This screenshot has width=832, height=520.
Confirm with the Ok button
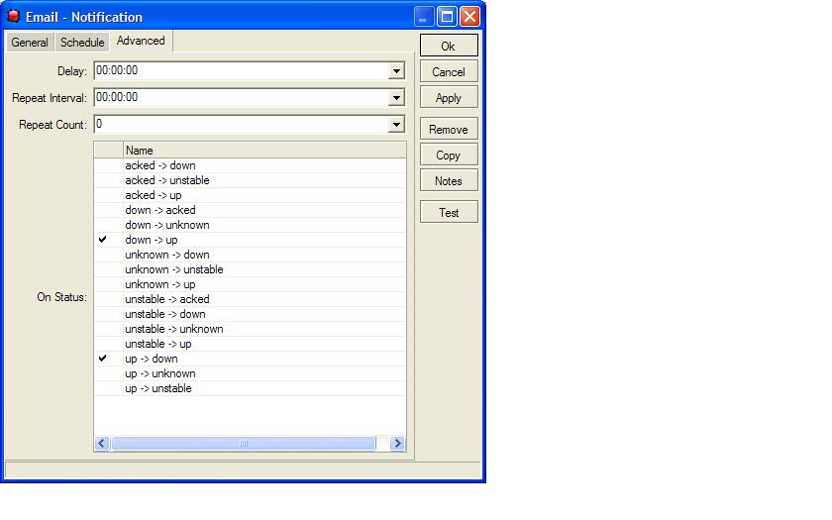[x=449, y=46]
